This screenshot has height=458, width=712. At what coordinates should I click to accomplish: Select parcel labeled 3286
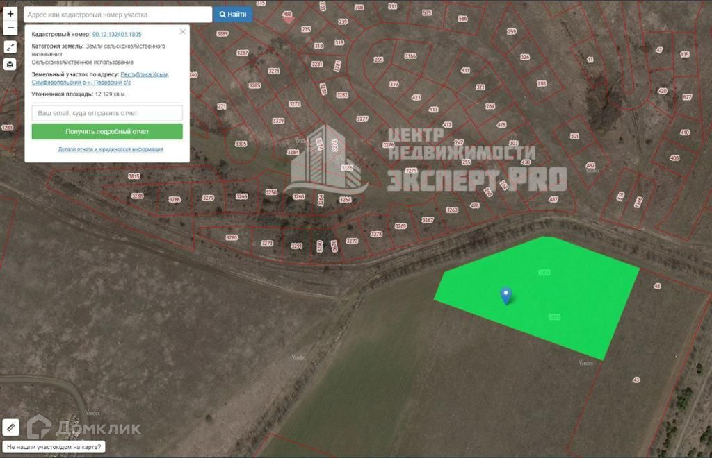[x=175, y=199]
